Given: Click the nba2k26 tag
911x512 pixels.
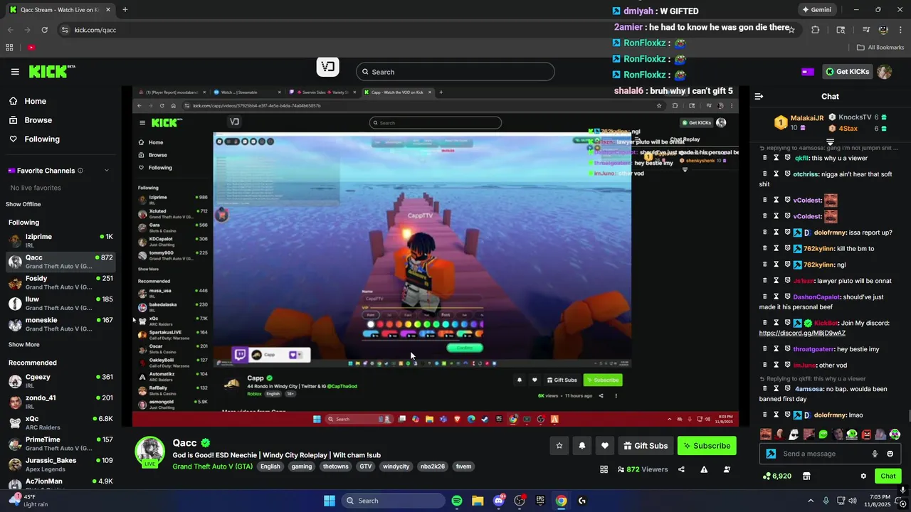Looking at the screenshot, I should click(x=433, y=466).
